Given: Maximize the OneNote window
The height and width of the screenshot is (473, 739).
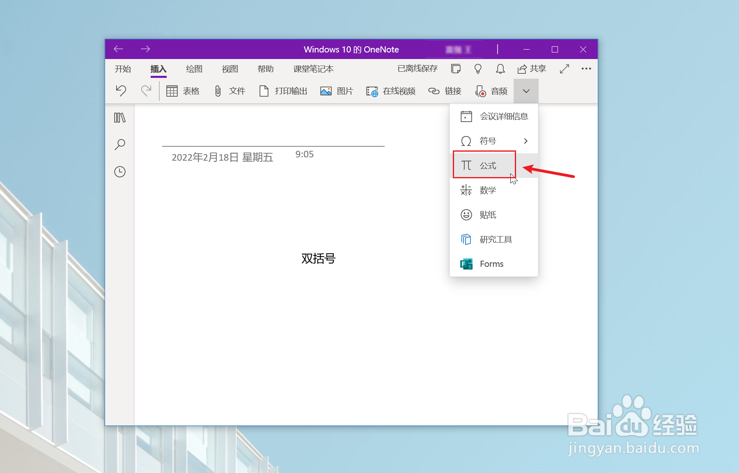Looking at the screenshot, I should pyautogui.click(x=555, y=49).
